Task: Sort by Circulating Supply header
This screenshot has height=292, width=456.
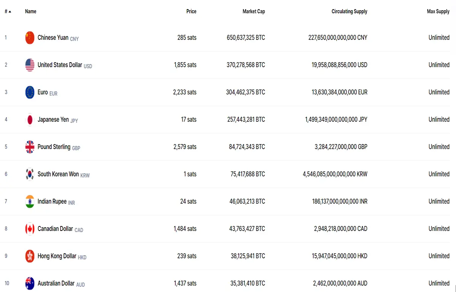Action: click(350, 11)
